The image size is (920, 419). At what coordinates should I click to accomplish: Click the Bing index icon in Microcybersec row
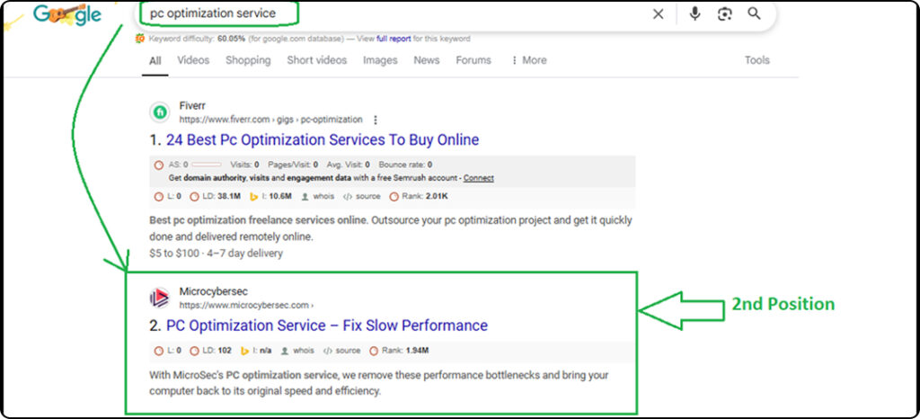[244, 351]
